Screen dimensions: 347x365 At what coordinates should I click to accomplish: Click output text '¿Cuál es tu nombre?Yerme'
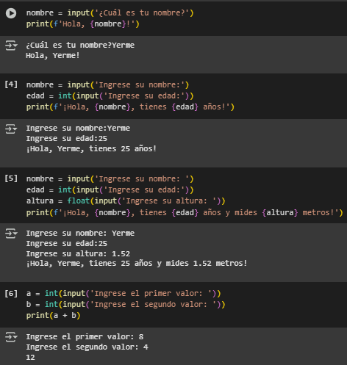(x=80, y=45)
